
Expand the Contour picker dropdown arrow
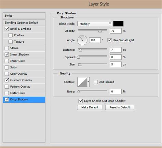point(89,82)
